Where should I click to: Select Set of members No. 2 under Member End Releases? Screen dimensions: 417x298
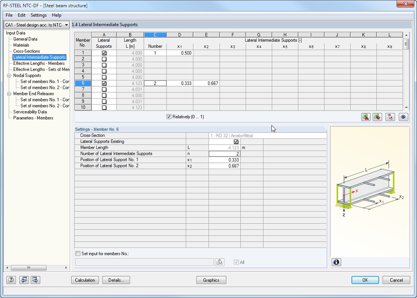pyautogui.click(x=45, y=106)
